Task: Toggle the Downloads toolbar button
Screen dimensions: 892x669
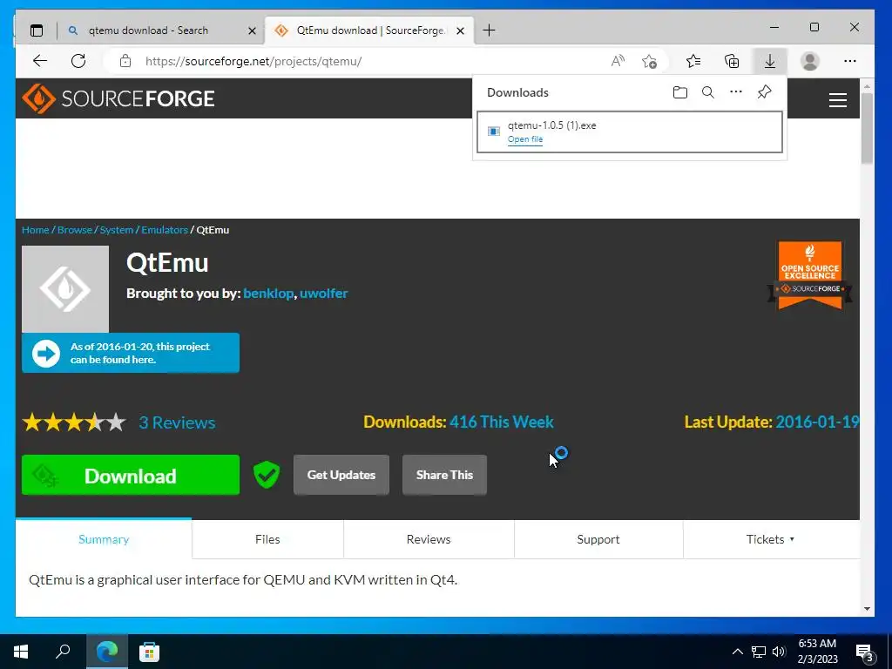Action: click(770, 61)
